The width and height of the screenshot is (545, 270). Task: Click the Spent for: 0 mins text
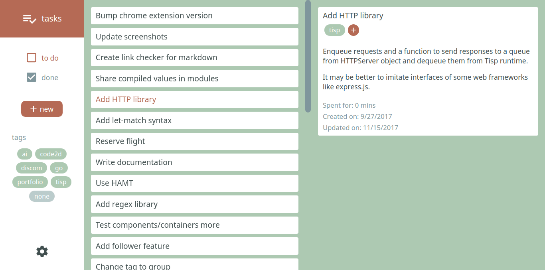pyautogui.click(x=349, y=105)
